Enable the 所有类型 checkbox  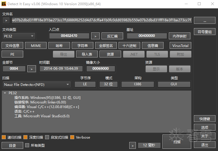[x=27, y=145]
